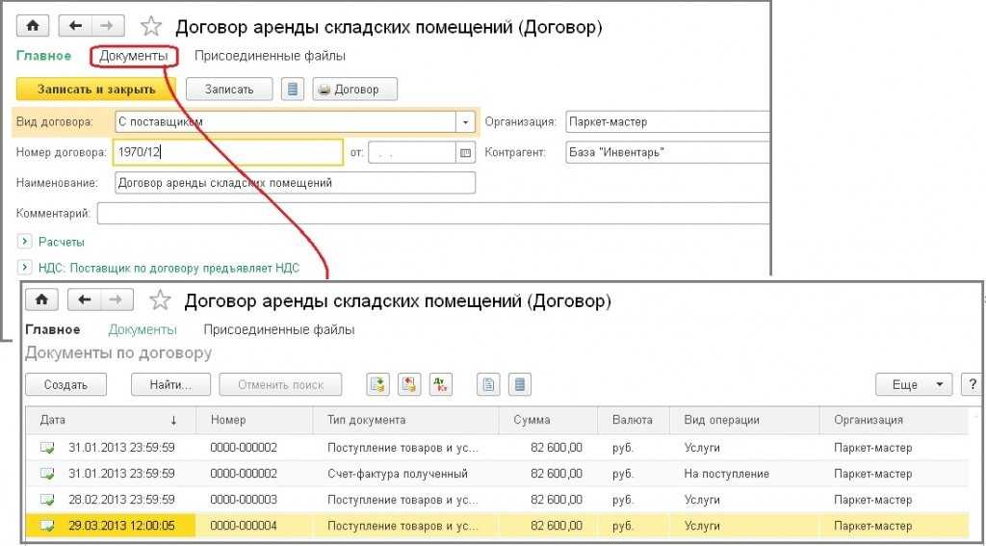This screenshot has height=546, width=986.
Task: Expand the Расчеты section
Action: click(x=25, y=242)
